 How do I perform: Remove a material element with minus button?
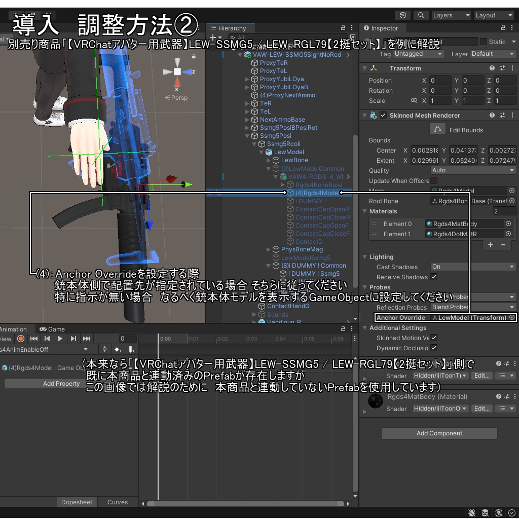[x=503, y=245]
